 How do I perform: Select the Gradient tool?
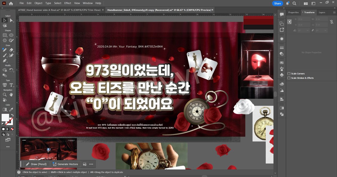pos(4,110)
